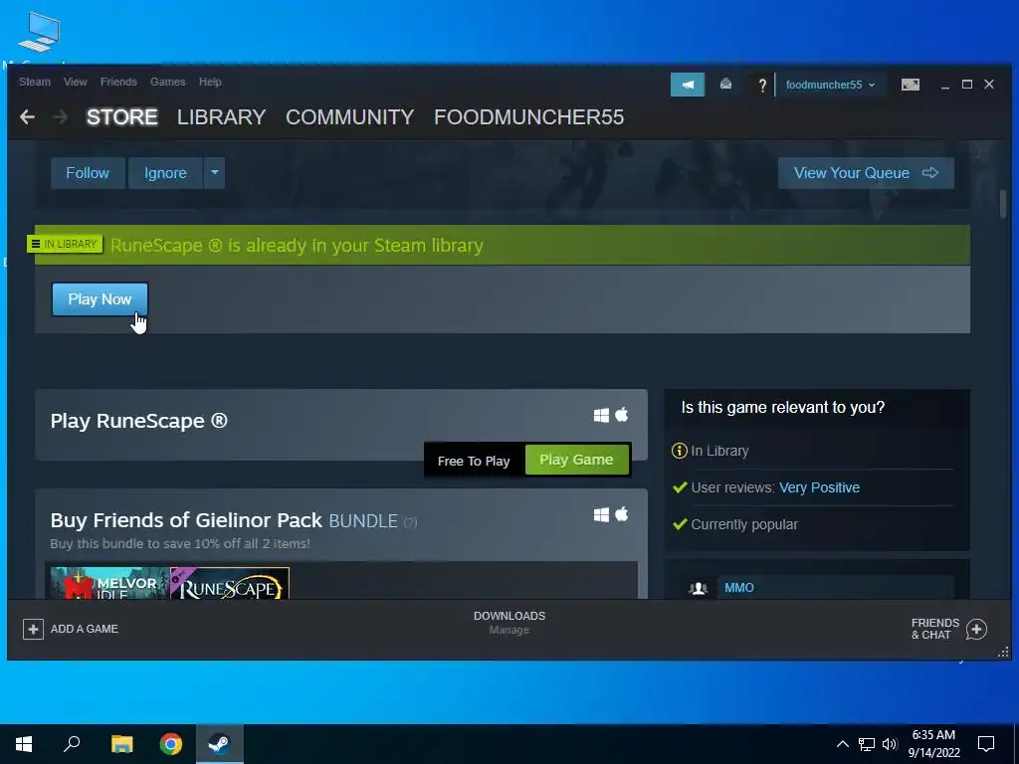Open the FOODMUNCHER55 profile tab

click(529, 117)
